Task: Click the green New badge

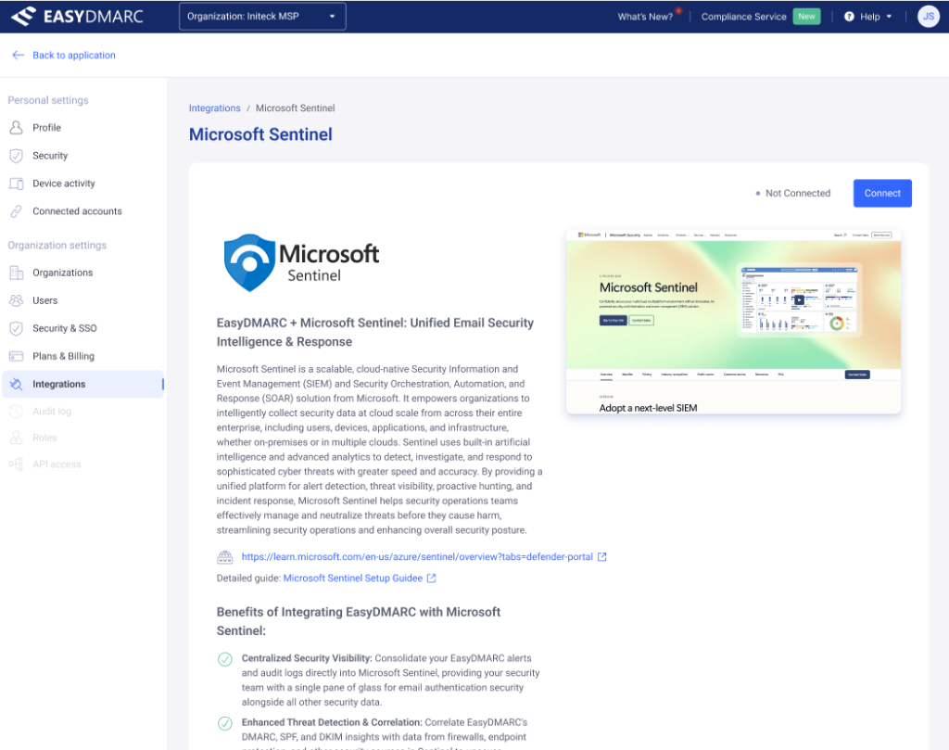Action: pyautogui.click(x=806, y=17)
